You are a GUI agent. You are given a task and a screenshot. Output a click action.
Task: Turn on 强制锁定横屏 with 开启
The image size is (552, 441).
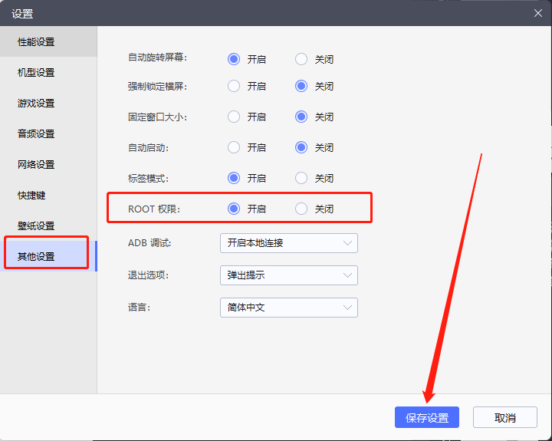[234, 86]
